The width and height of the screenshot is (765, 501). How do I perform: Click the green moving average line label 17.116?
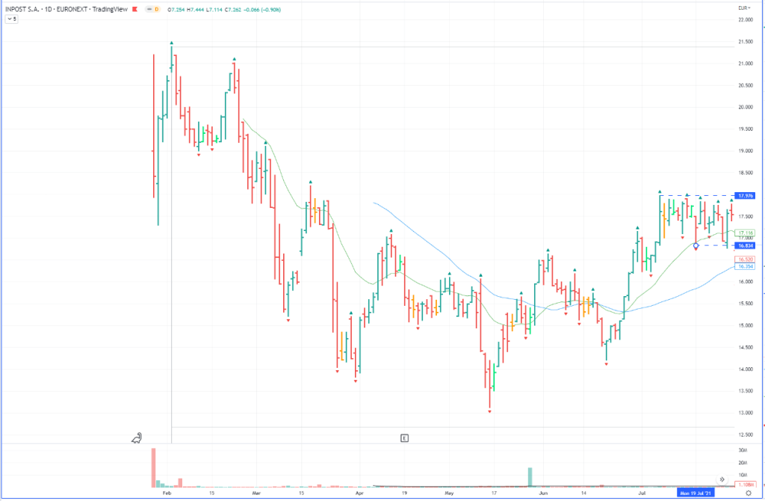(x=745, y=233)
